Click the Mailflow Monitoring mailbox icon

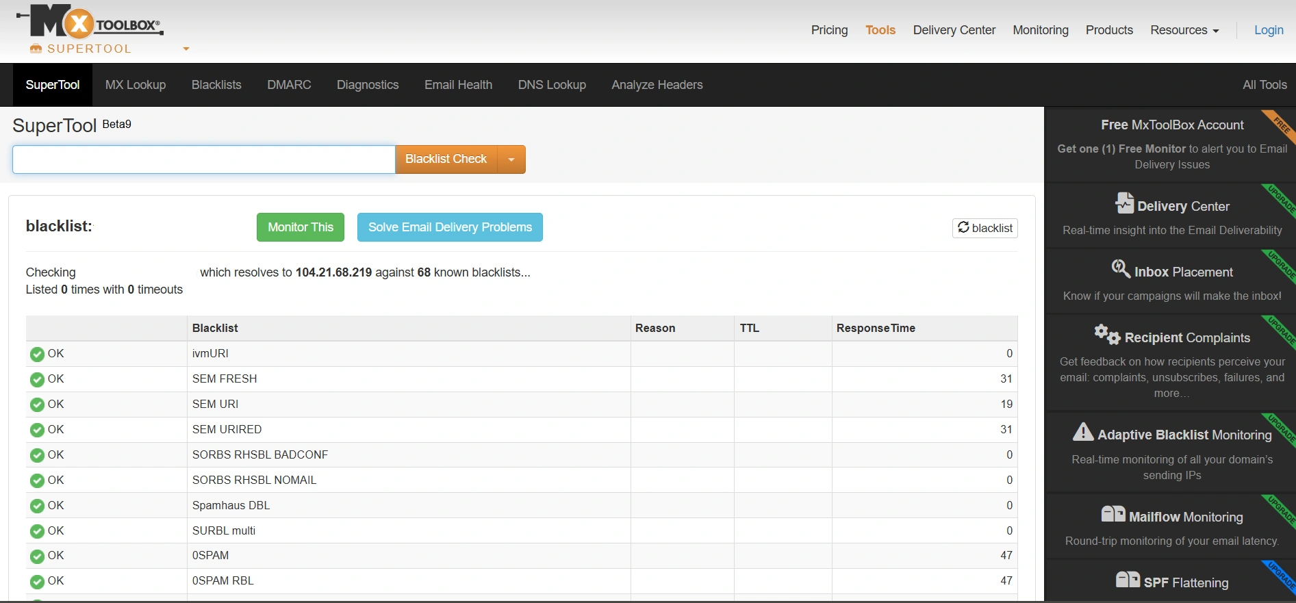1113,514
